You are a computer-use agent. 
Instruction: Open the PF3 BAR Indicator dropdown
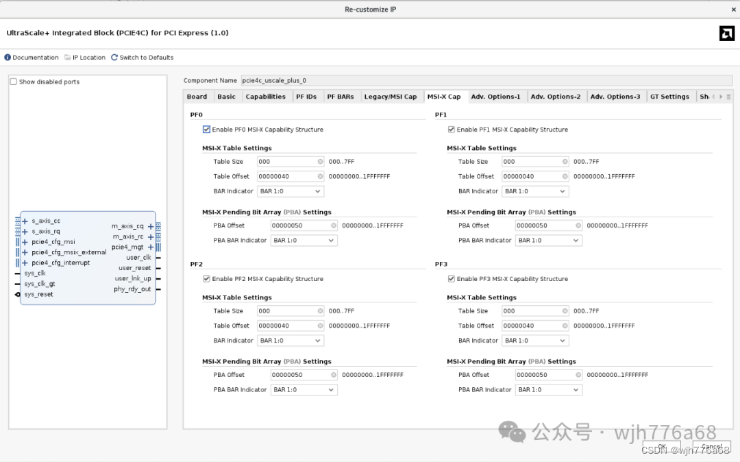[535, 341]
